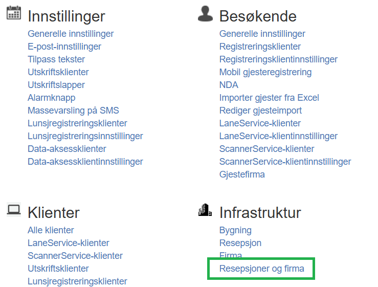
Task: Open Data-aksessklientinnstillinger link
Action: point(85,162)
